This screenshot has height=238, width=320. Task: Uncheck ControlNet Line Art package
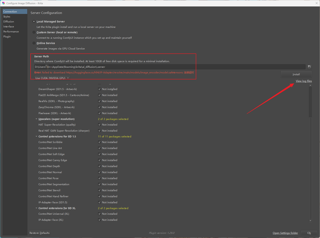click(x=99, y=148)
